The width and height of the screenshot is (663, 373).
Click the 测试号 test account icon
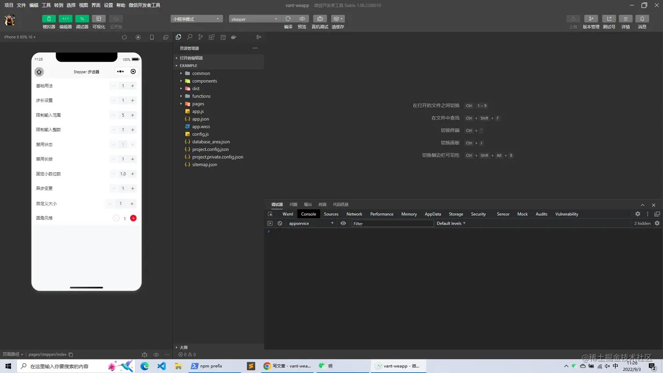[609, 19]
